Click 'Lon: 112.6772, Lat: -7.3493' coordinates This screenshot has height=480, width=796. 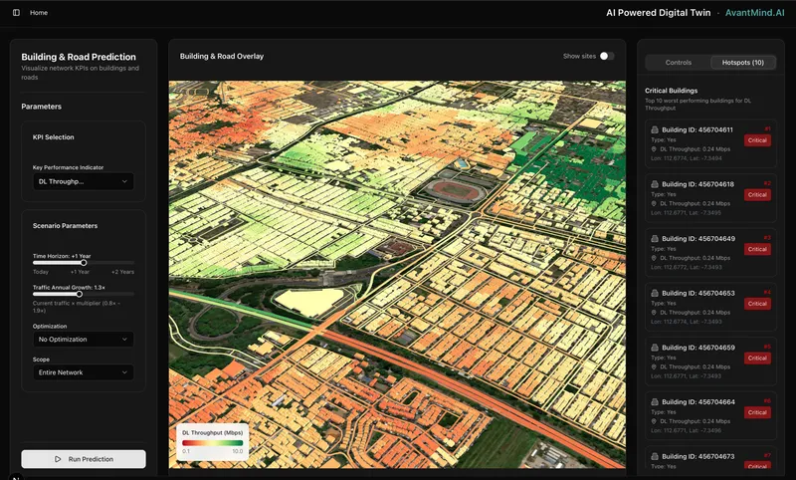[687, 267]
